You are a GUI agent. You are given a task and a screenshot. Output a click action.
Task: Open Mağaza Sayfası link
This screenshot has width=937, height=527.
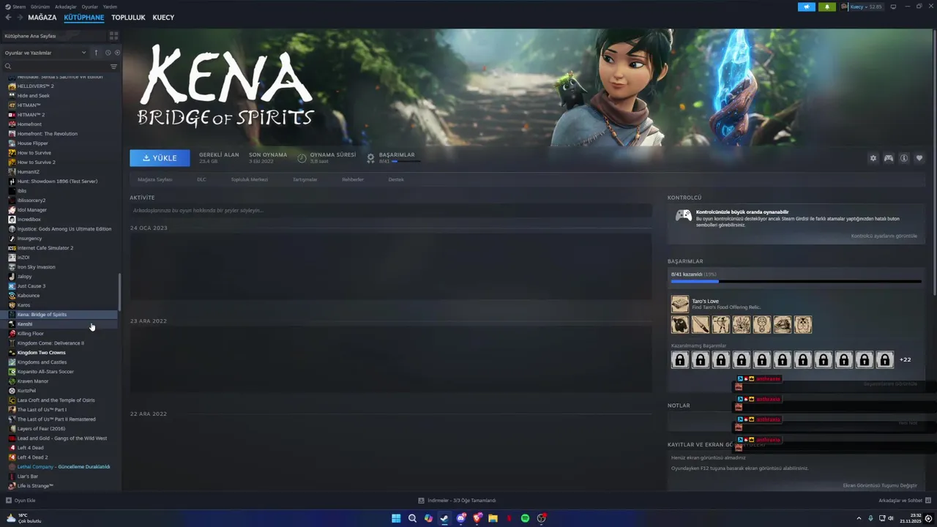coord(155,179)
